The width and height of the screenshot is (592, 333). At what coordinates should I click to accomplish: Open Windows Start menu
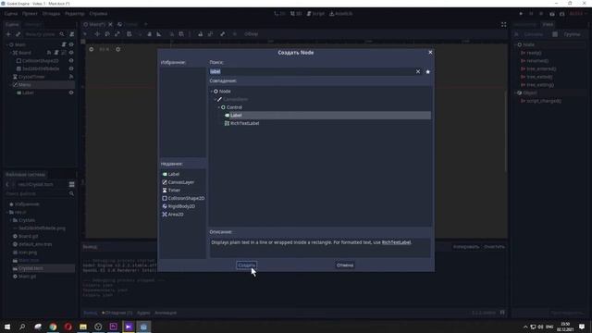7,327
